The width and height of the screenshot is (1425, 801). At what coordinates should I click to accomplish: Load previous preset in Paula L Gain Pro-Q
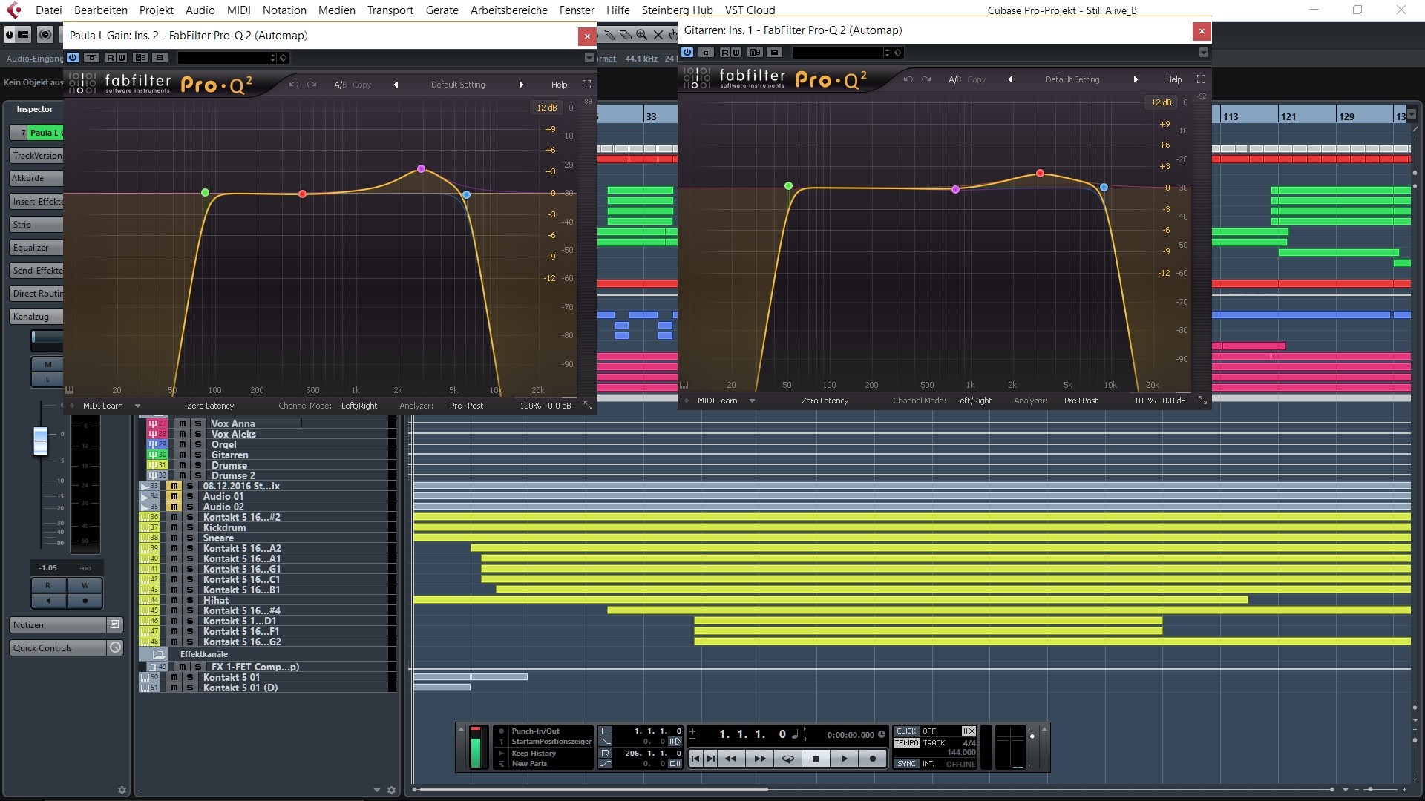[x=396, y=85]
